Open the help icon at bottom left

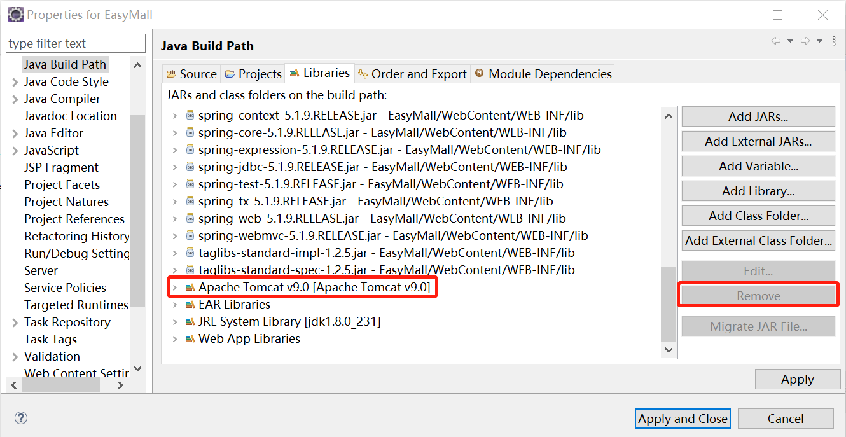click(20, 418)
